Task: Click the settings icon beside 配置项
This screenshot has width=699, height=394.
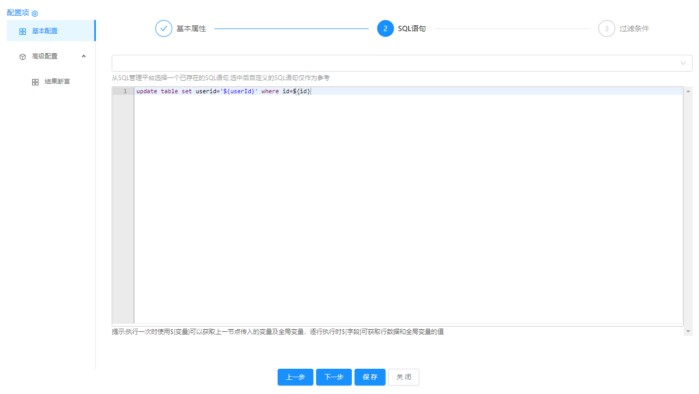Action: (x=35, y=13)
